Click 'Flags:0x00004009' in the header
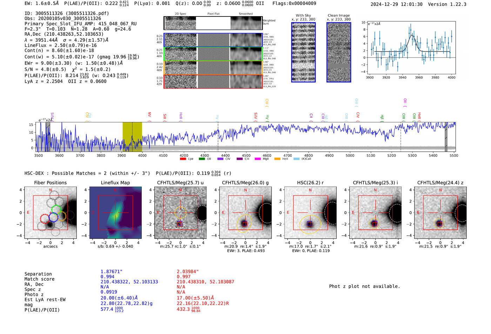The image size is (491, 334). (x=294, y=4)
